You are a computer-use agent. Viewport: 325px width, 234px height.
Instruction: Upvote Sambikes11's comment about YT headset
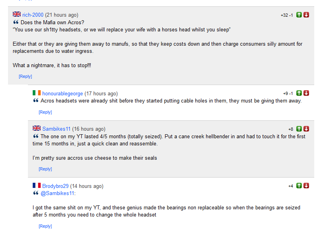coord(299,129)
